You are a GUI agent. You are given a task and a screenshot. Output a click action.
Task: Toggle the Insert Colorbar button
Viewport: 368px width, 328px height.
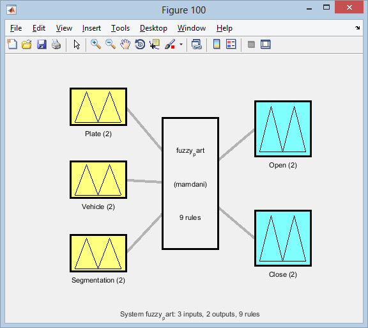217,44
